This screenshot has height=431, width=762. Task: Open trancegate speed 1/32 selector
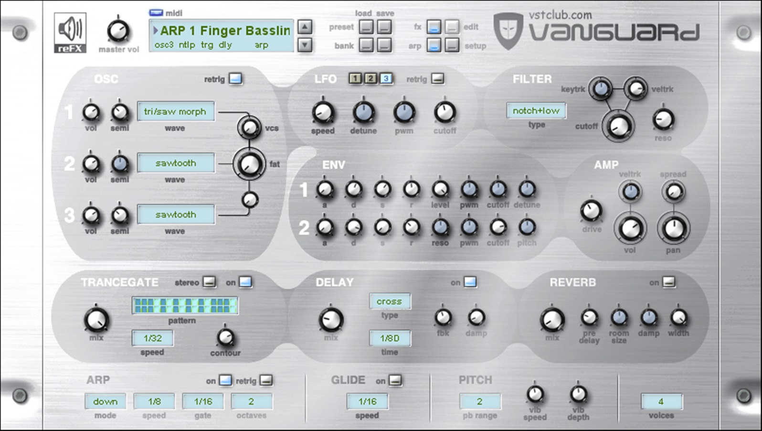pyautogui.click(x=153, y=338)
